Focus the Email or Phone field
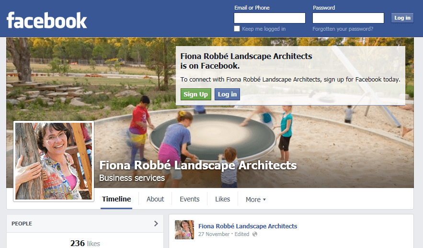423x248 pixels. tap(270, 18)
